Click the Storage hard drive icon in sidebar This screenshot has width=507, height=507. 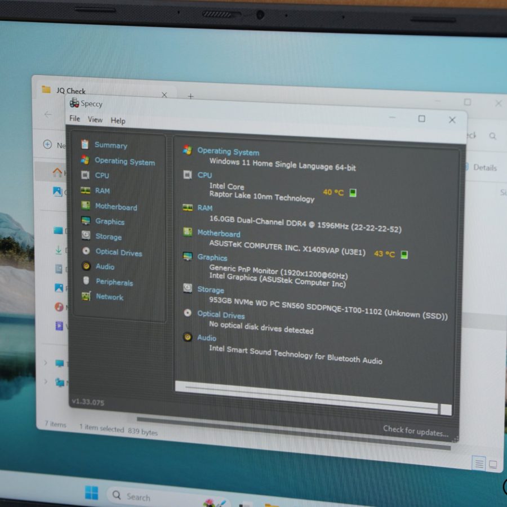pos(86,235)
